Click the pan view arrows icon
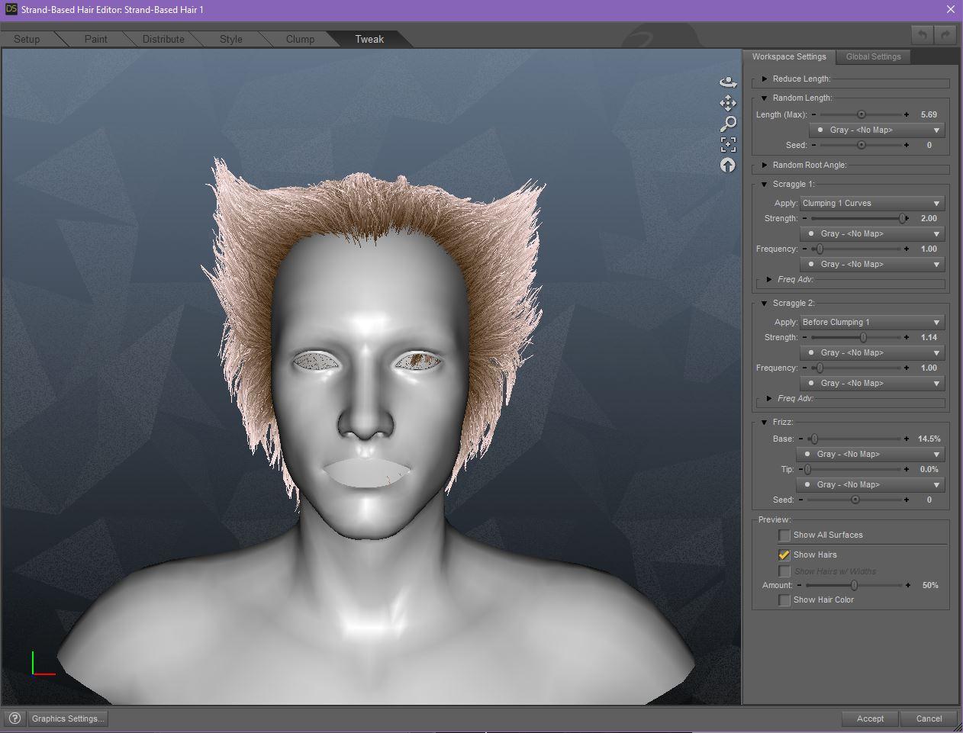The height and width of the screenshot is (733, 963). click(x=728, y=103)
